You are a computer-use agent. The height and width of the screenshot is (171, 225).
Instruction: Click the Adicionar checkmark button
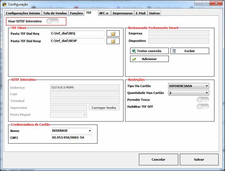tap(149, 59)
